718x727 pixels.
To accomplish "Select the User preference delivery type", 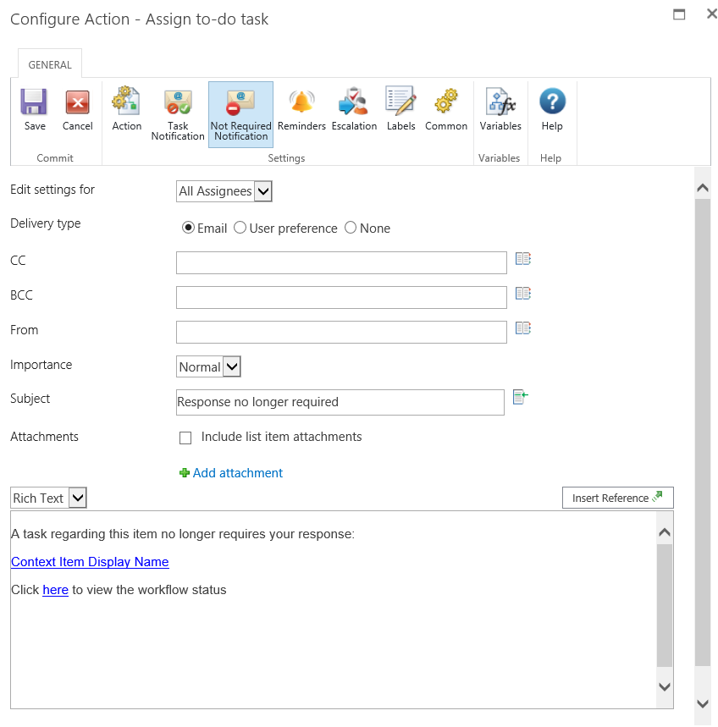I will [240, 229].
